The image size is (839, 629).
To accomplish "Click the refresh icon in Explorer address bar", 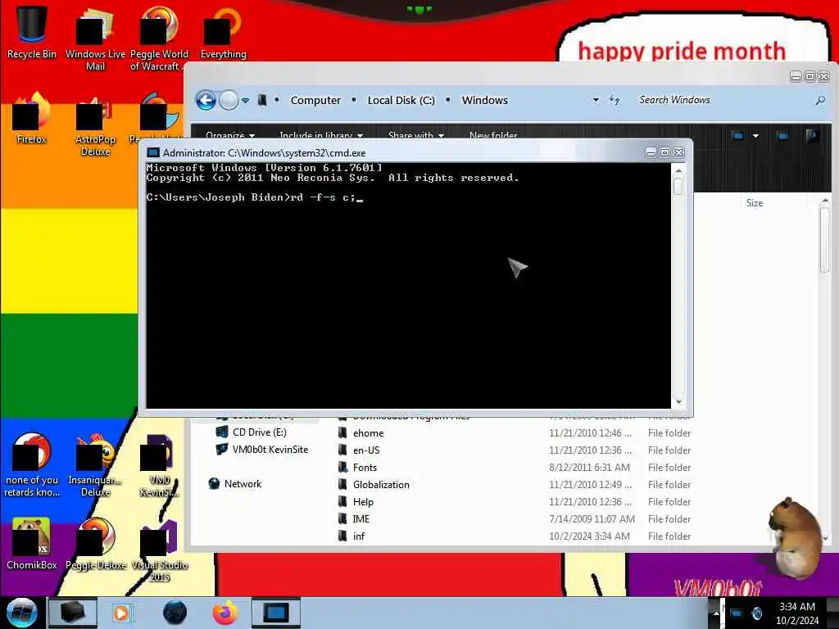I will (x=615, y=100).
